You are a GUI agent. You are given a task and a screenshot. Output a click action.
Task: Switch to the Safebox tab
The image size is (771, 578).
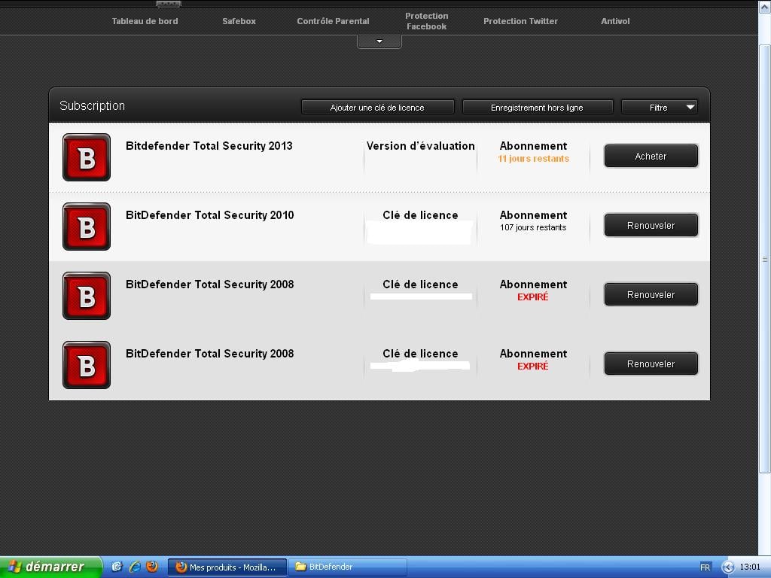[239, 21]
